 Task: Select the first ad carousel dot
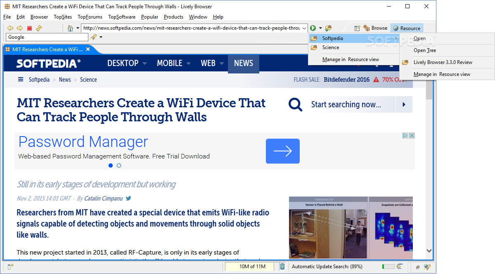coord(111,165)
